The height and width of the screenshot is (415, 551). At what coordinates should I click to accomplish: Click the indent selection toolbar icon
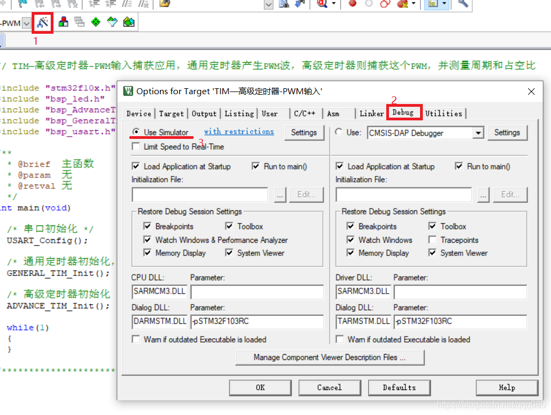(94, 3)
